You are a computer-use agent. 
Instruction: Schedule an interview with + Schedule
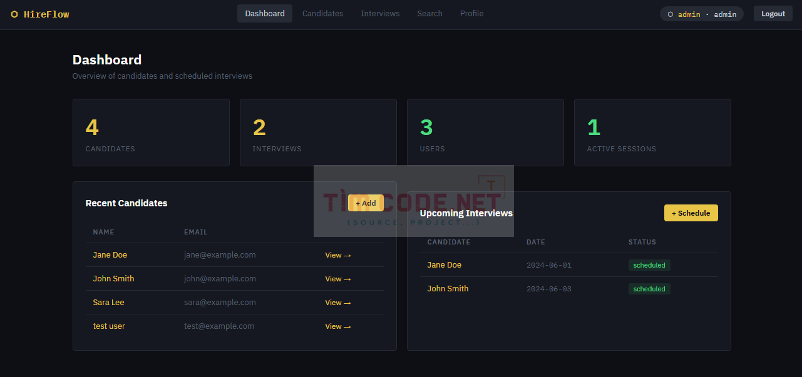[x=691, y=213]
